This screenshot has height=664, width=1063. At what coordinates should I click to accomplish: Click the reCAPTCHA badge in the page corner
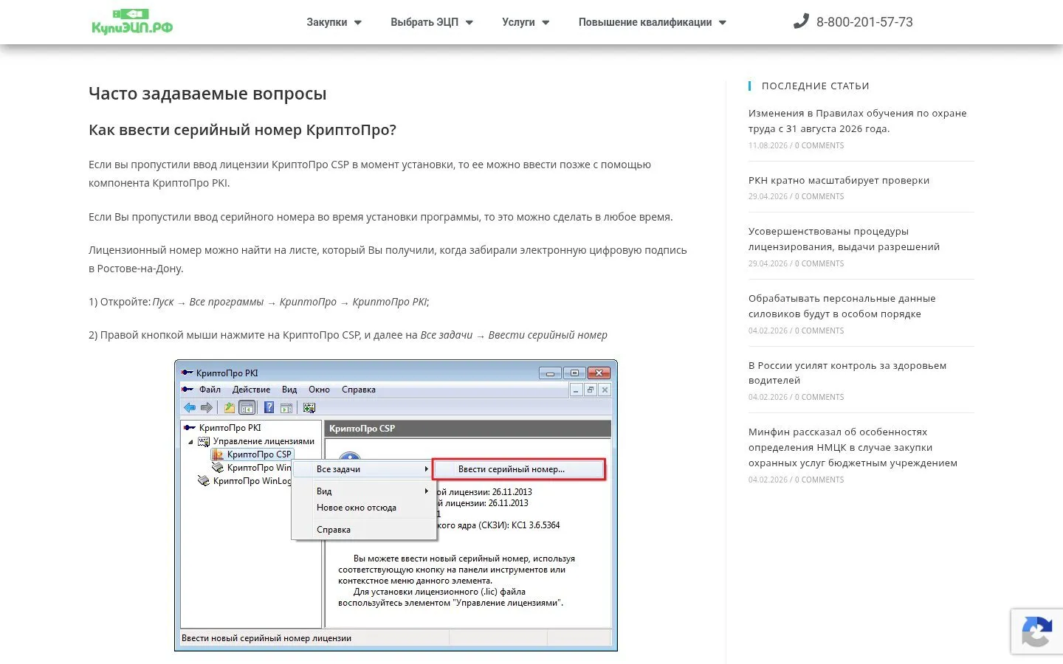[1036, 632]
